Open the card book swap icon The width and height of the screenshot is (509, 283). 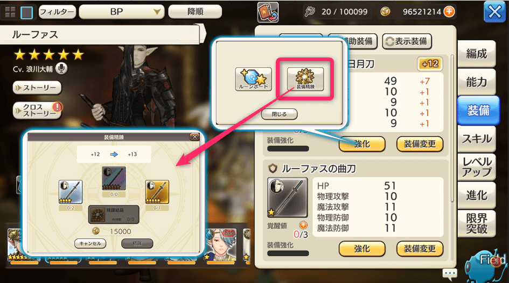[x=268, y=12]
